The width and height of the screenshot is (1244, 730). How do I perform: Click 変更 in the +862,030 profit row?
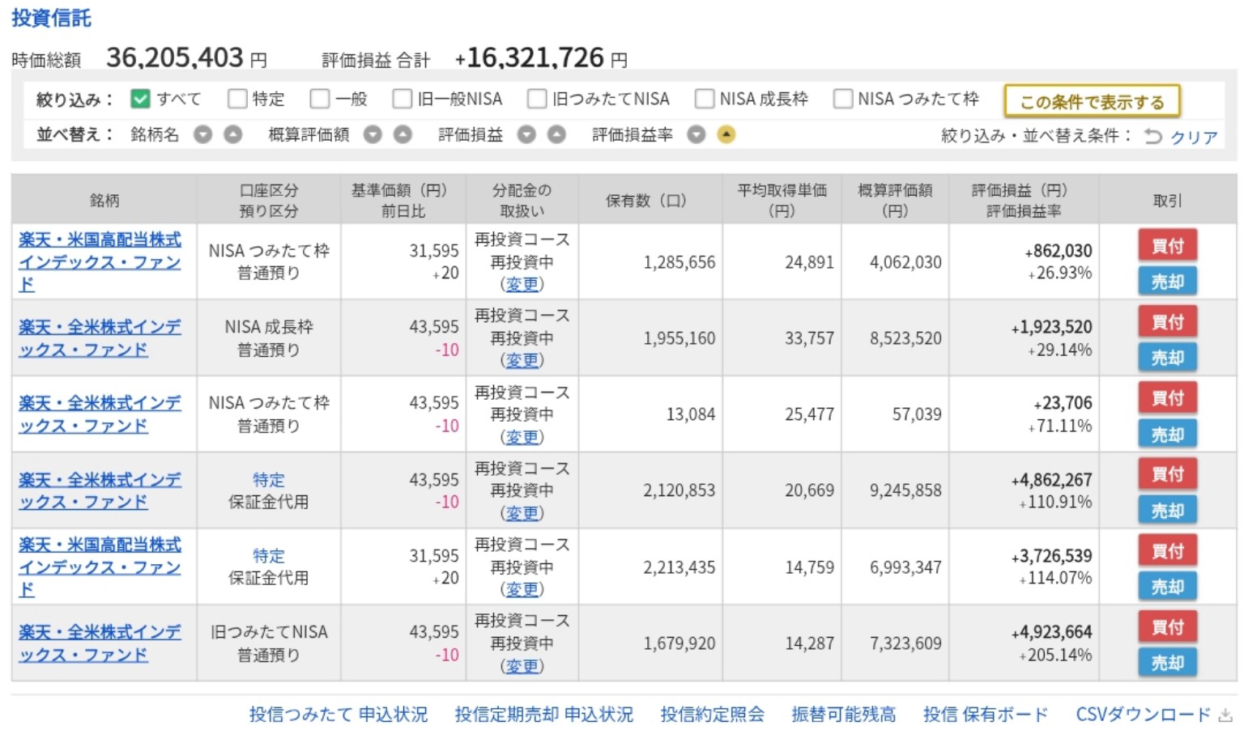click(x=522, y=284)
